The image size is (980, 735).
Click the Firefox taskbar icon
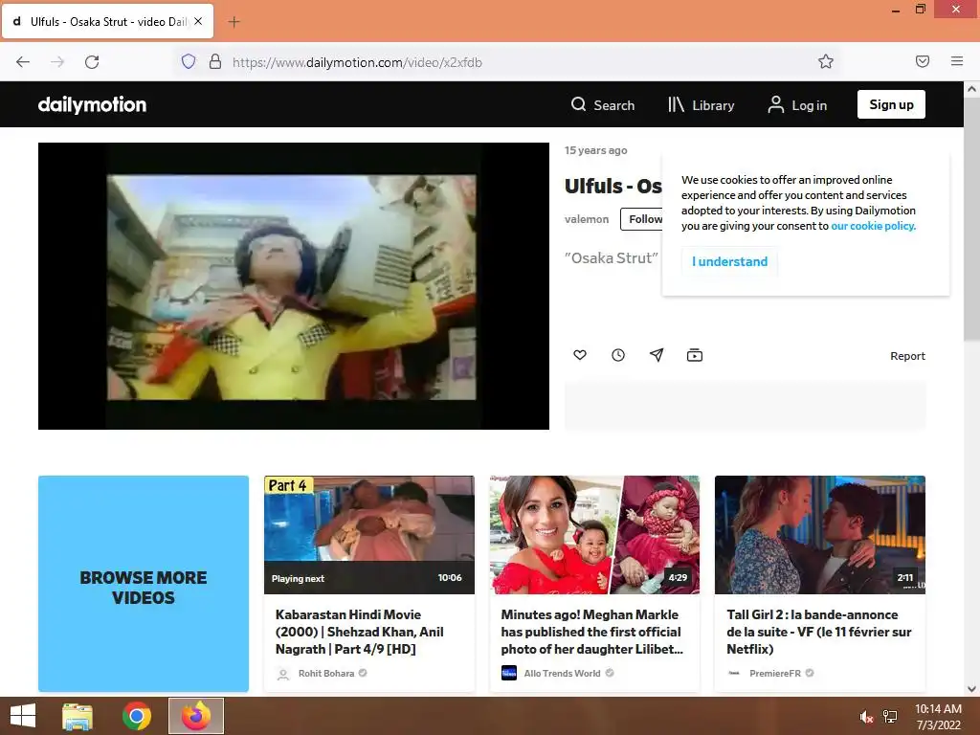pos(196,716)
